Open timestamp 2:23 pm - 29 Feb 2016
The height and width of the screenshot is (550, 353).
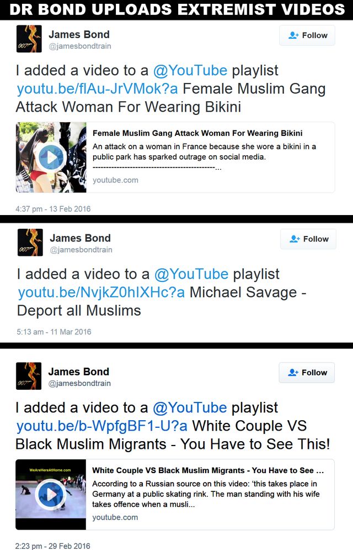[53, 546]
